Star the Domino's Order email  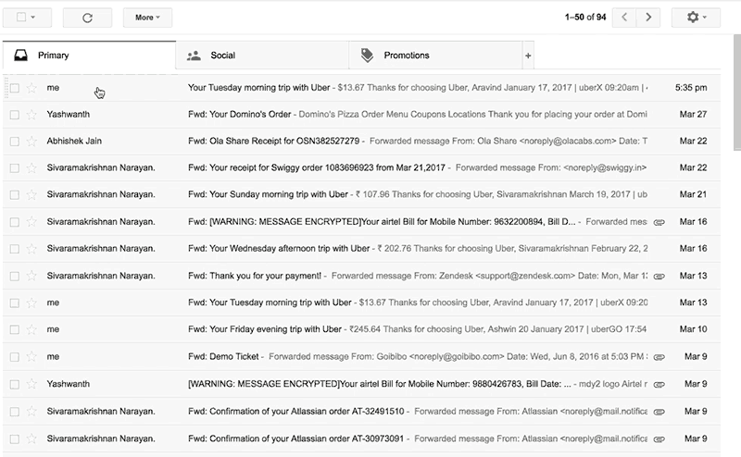31,115
